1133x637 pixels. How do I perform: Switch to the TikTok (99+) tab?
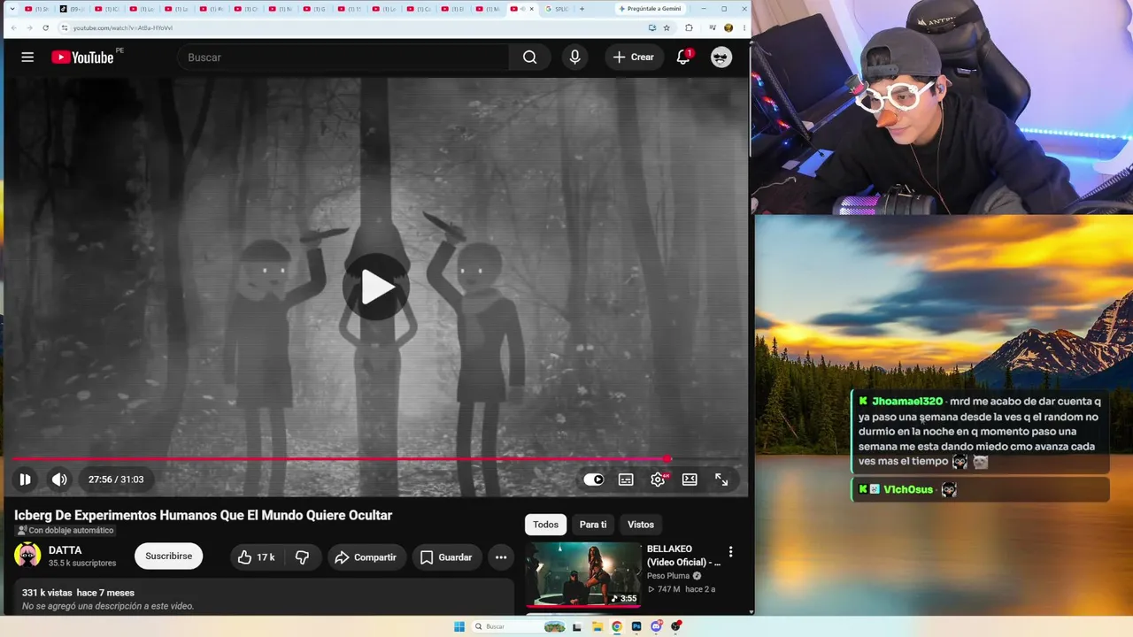(x=73, y=9)
